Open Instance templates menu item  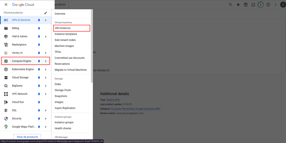(66, 34)
